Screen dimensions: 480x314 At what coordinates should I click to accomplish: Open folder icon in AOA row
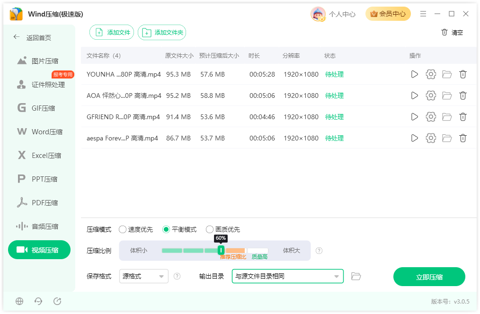pos(447,96)
